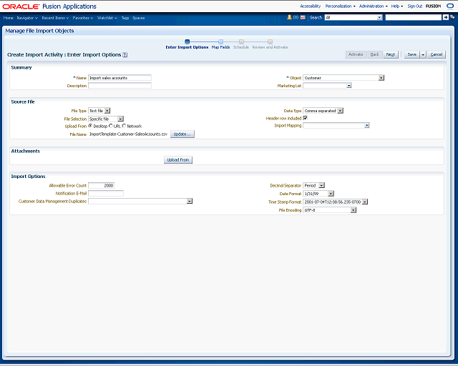
Task: Toggle the Header row included checkbox
Action: pyautogui.click(x=306, y=118)
